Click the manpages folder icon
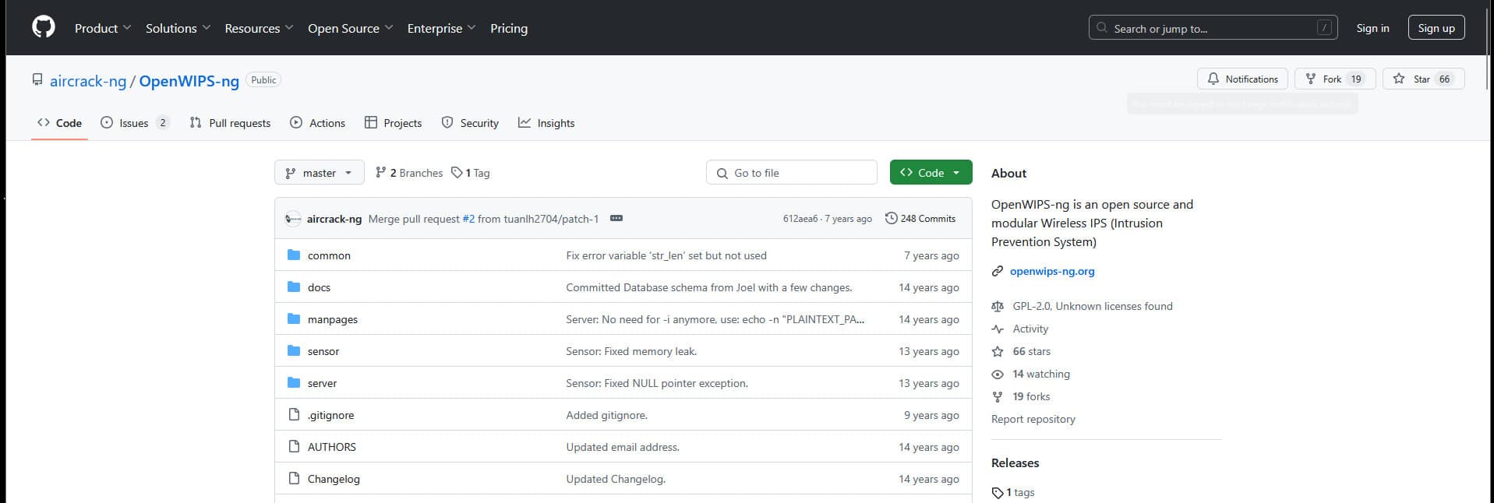The image size is (1494, 503). [x=294, y=318]
